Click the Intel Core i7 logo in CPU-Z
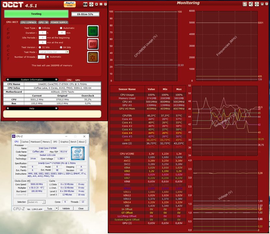This screenshot has width=270, height=234. pos(78,153)
